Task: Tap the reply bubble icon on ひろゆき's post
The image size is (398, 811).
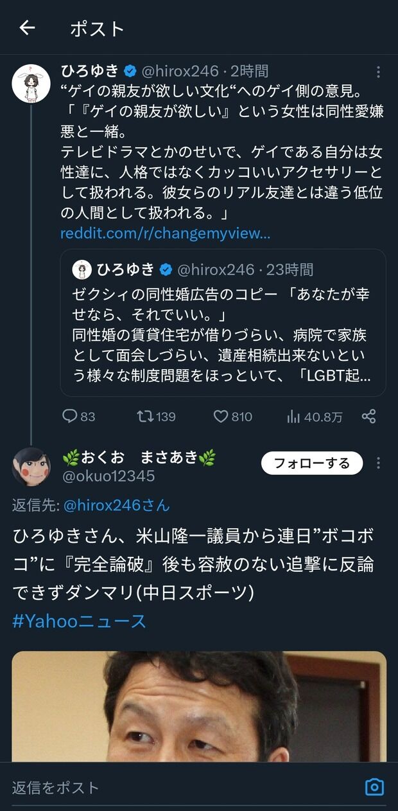Action: (69, 417)
